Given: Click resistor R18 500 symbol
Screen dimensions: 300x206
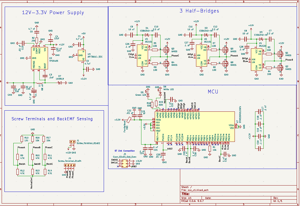Looking at the screenshot, I should (x=152, y=105).
